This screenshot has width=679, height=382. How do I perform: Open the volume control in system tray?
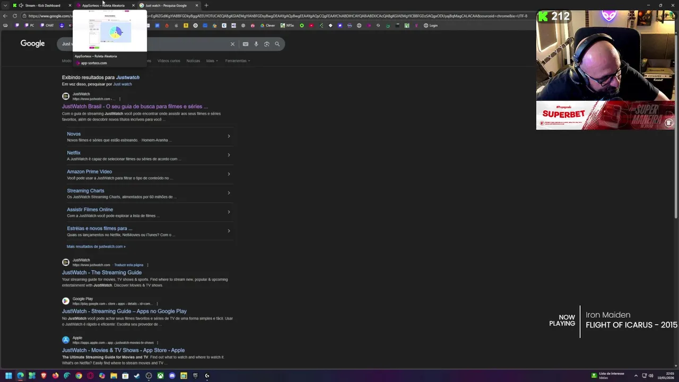click(651, 376)
